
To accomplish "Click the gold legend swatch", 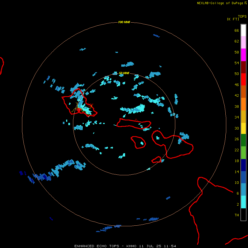I will pyautogui.click(x=243, y=117).
